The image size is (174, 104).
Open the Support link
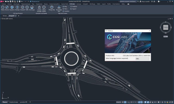(73, 9)
